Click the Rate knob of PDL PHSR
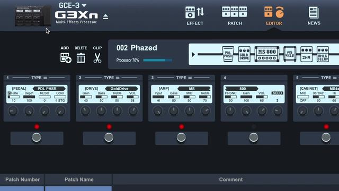The width and height of the screenshot is (339, 191). pyautogui.click(x=13, y=111)
